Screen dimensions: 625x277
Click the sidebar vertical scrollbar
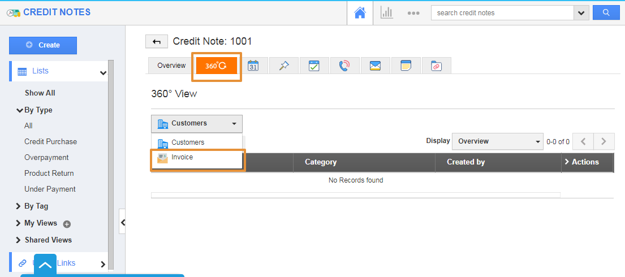click(111, 165)
